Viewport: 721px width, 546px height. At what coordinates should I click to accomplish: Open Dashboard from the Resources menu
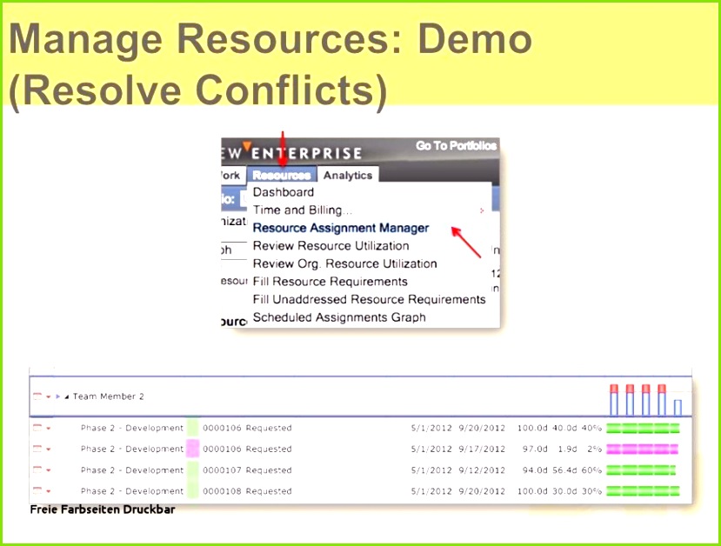click(283, 192)
